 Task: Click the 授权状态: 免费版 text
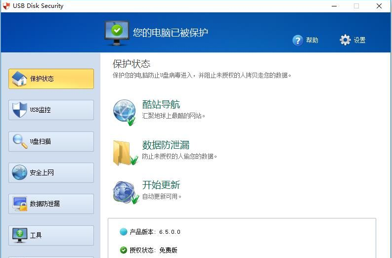(154, 250)
